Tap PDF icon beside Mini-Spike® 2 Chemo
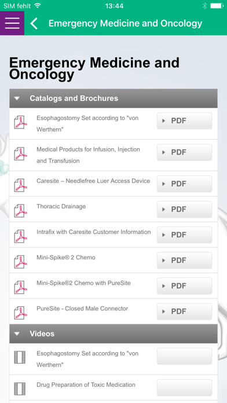227x403 pixels. [20, 262]
